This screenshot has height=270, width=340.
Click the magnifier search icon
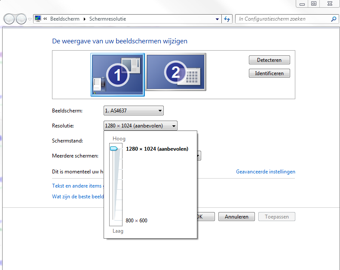click(x=334, y=19)
